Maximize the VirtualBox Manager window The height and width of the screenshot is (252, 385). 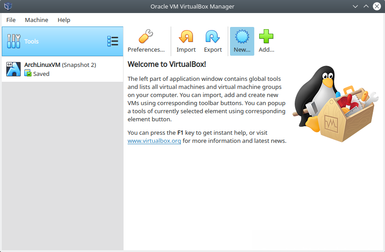tap(366, 6)
